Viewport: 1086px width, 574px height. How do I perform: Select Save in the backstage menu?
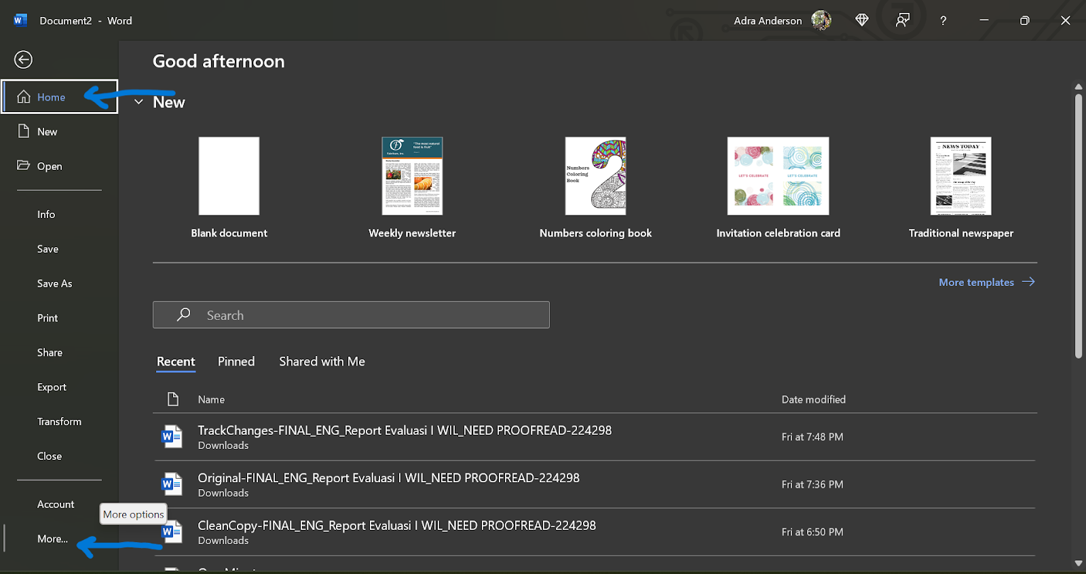48,249
